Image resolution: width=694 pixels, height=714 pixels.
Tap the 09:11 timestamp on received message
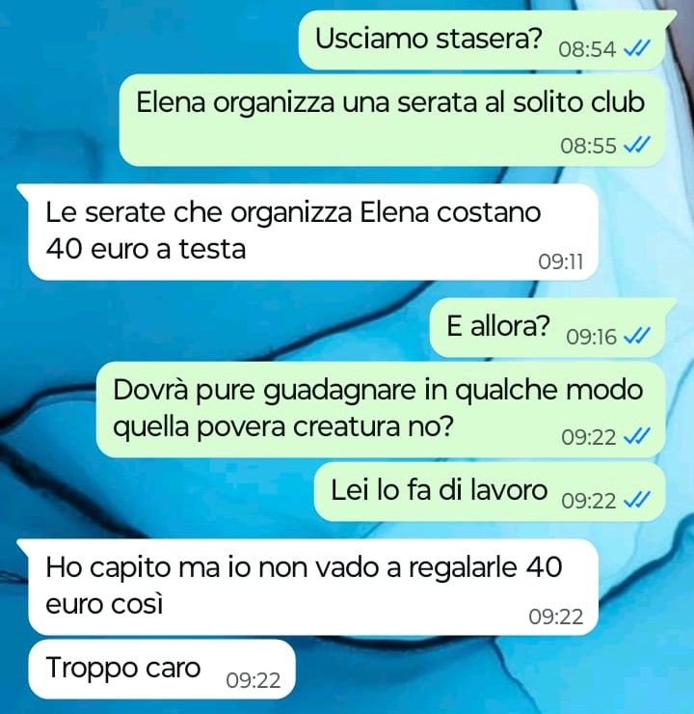560,261
